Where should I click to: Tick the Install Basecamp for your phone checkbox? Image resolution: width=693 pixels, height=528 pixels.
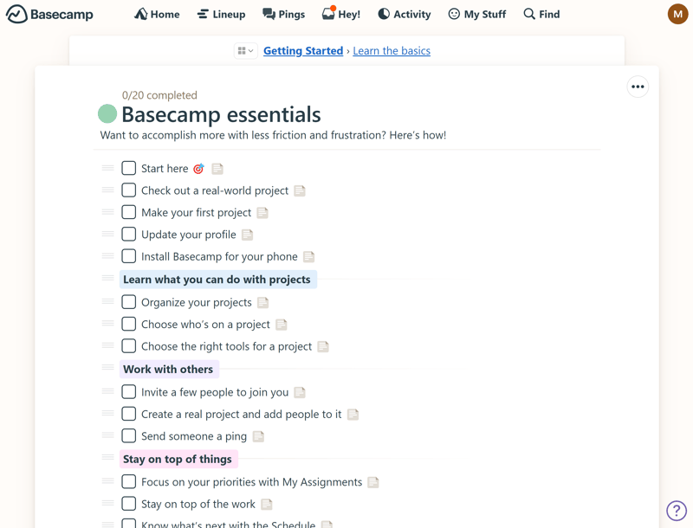pyautogui.click(x=128, y=256)
